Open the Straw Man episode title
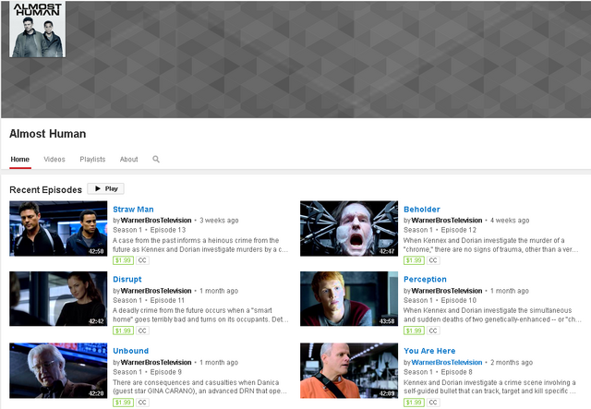The image size is (591, 409). pos(133,210)
